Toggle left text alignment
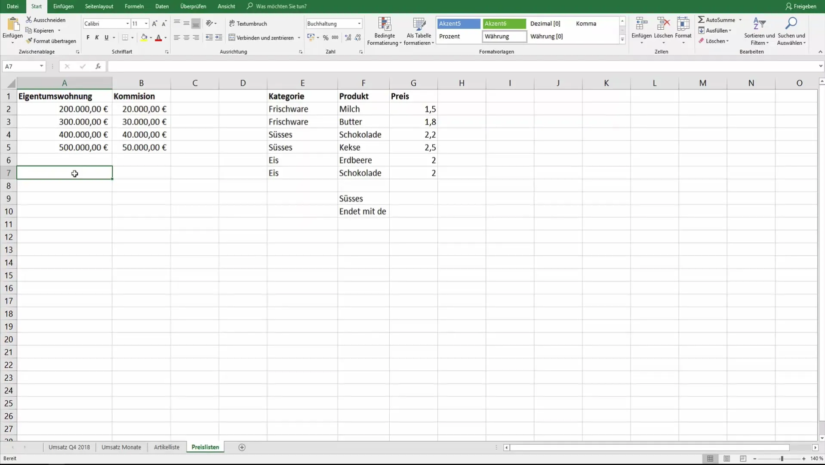Image resolution: width=825 pixels, height=465 pixels. (177, 38)
